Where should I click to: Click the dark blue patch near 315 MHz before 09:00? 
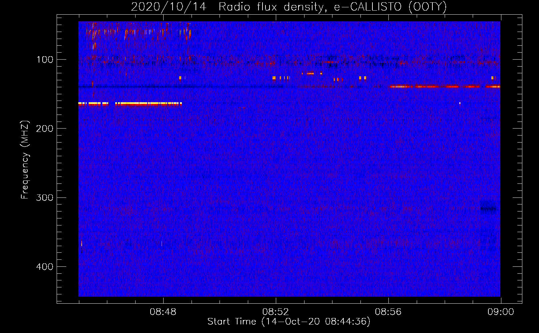click(x=488, y=209)
